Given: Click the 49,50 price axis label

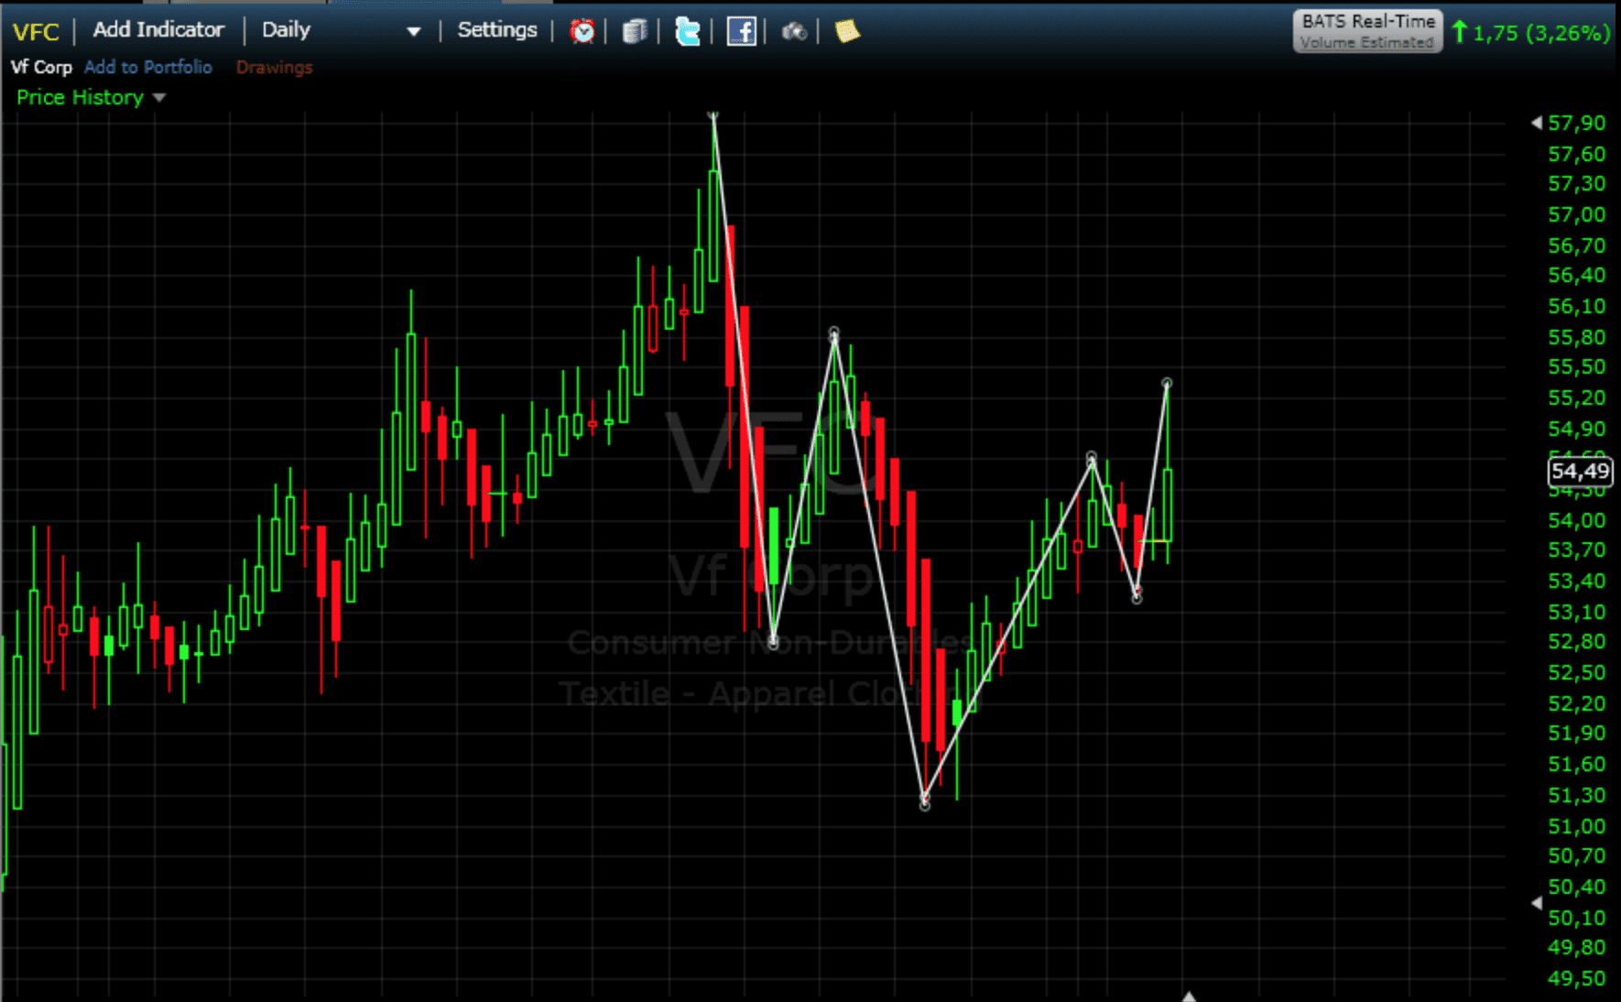Looking at the screenshot, I should [x=1576, y=977].
